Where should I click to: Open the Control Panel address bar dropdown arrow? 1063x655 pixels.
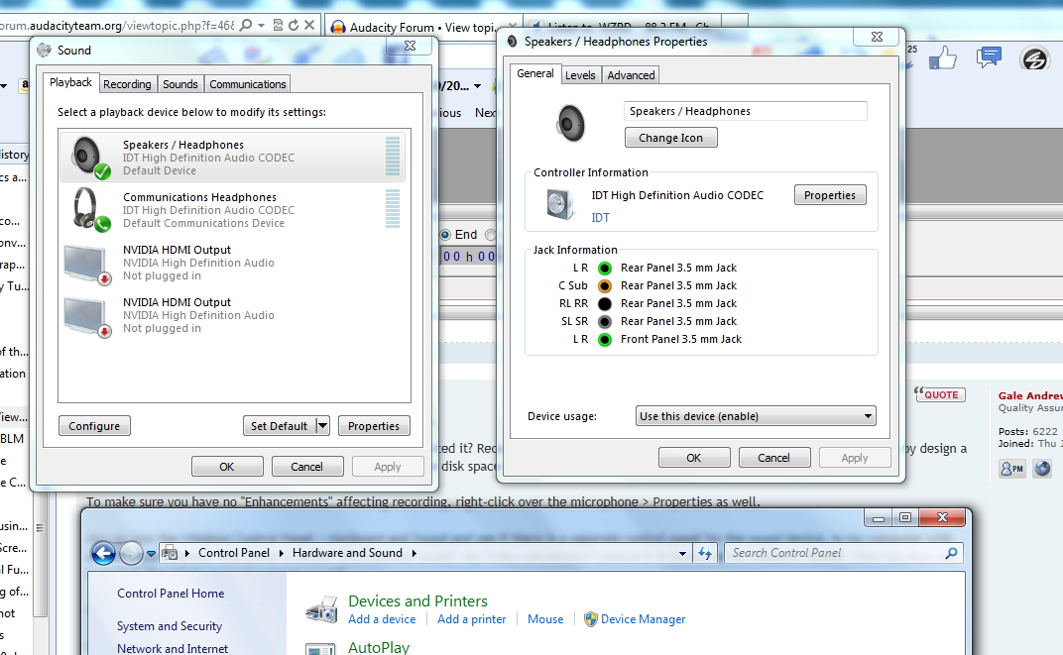(681, 553)
